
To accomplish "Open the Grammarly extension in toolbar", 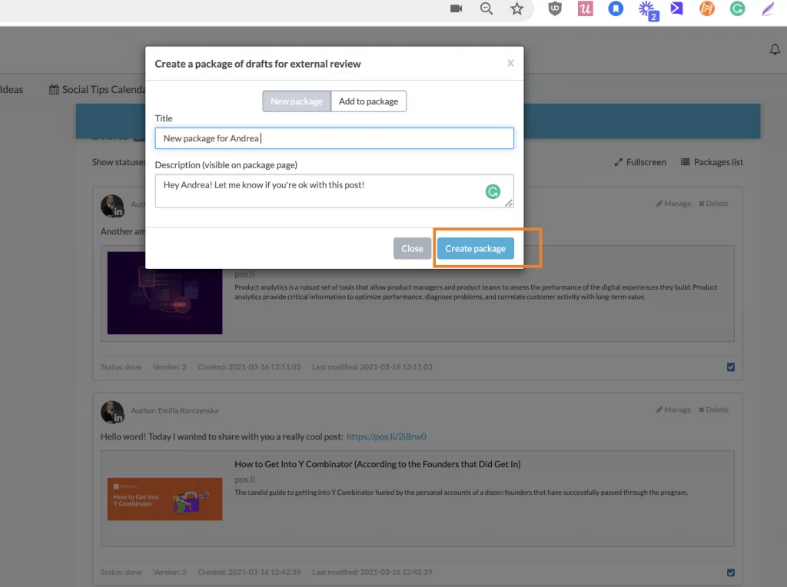I will pos(737,8).
